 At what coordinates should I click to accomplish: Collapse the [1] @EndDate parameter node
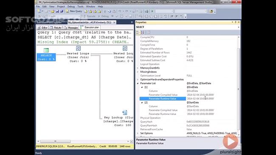click(x=142, y=87)
